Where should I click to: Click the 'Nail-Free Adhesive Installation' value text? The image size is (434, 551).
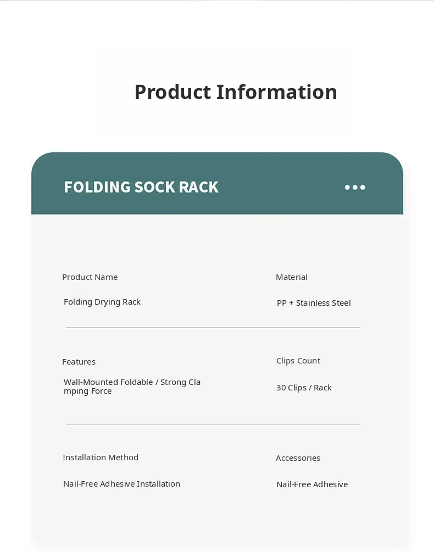[x=121, y=484]
